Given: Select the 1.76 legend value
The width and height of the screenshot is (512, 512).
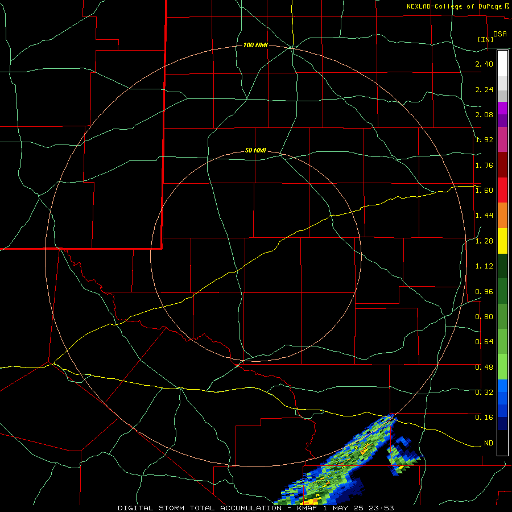Looking at the screenshot, I should 484,165.
